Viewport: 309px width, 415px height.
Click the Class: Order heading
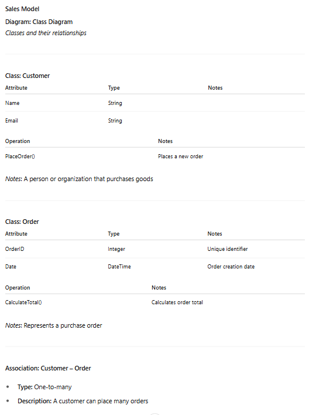coord(22,222)
